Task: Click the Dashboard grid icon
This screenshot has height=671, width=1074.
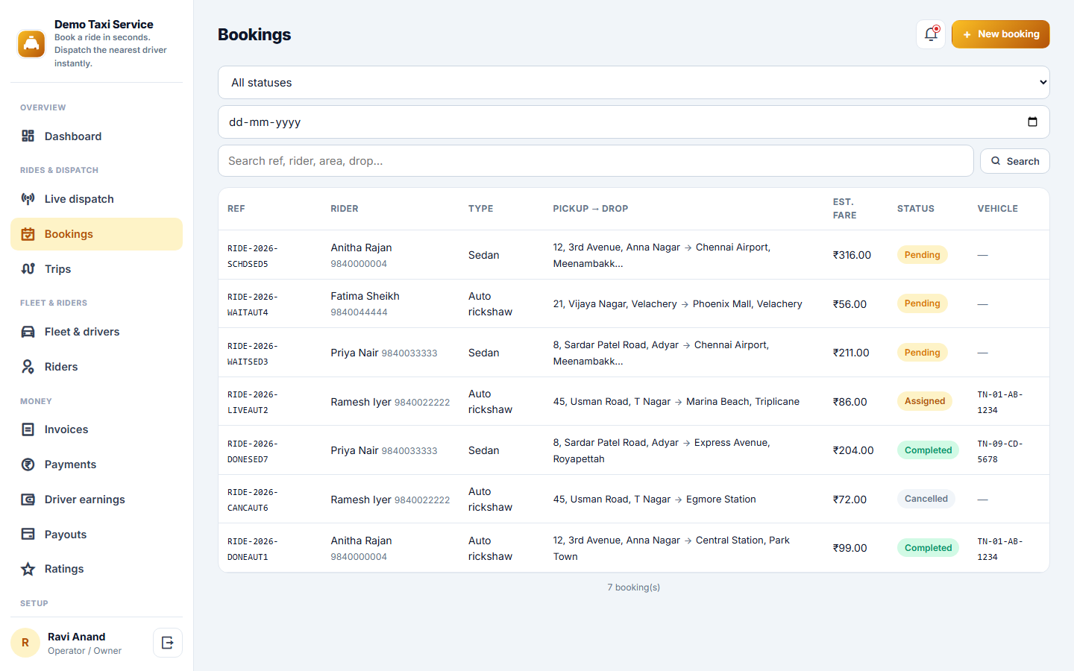Action: (x=28, y=136)
